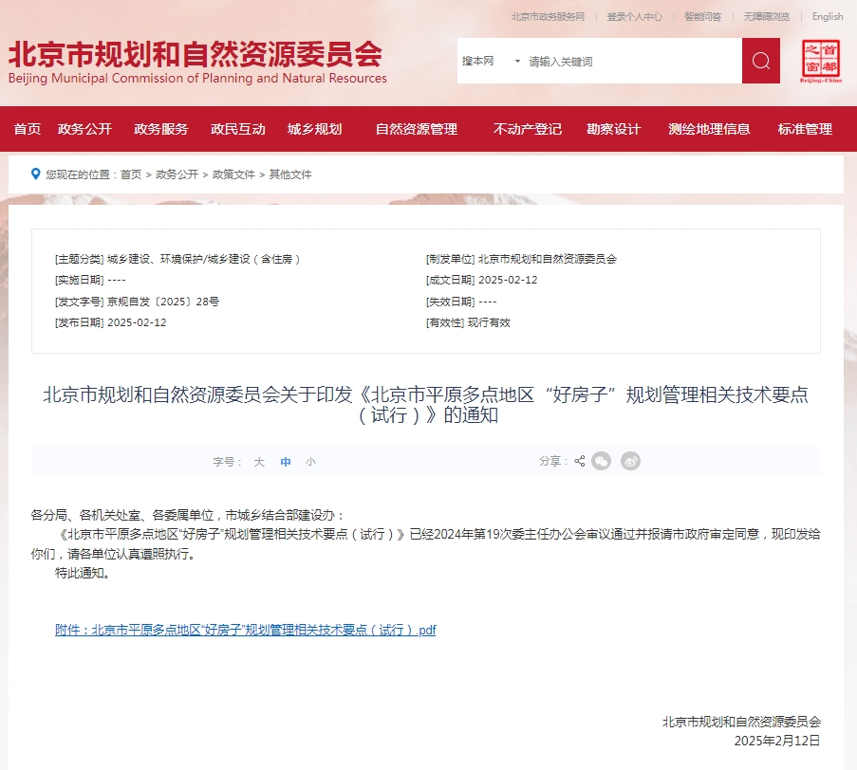This screenshot has height=770, width=857.
Task: Switch article font size to 小
Action: click(x=310, y=461)
